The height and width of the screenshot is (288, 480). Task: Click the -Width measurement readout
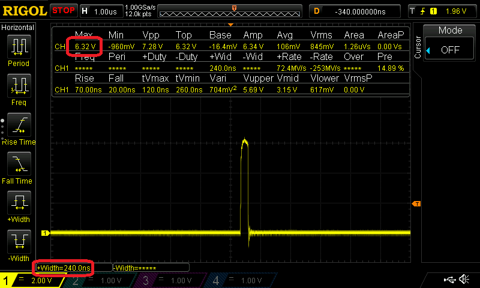[150, 268]
